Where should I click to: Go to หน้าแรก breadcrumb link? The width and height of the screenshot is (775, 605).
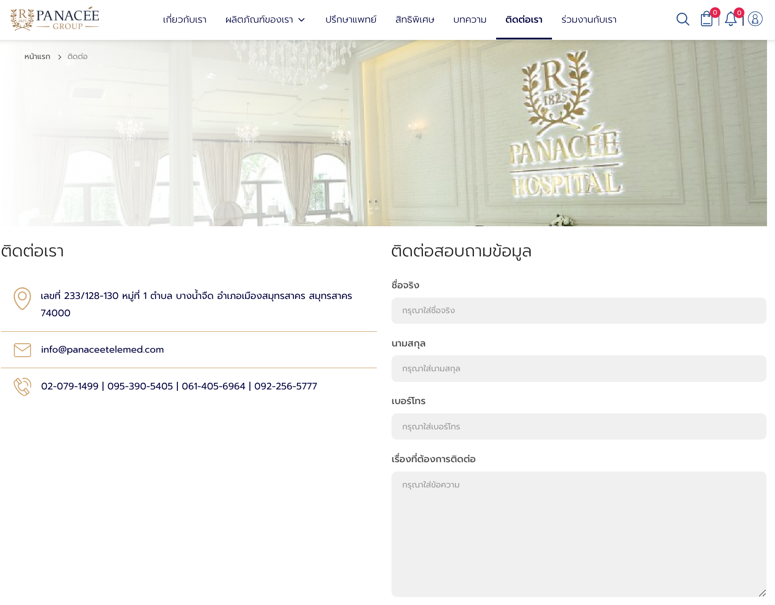coord(37,56)
